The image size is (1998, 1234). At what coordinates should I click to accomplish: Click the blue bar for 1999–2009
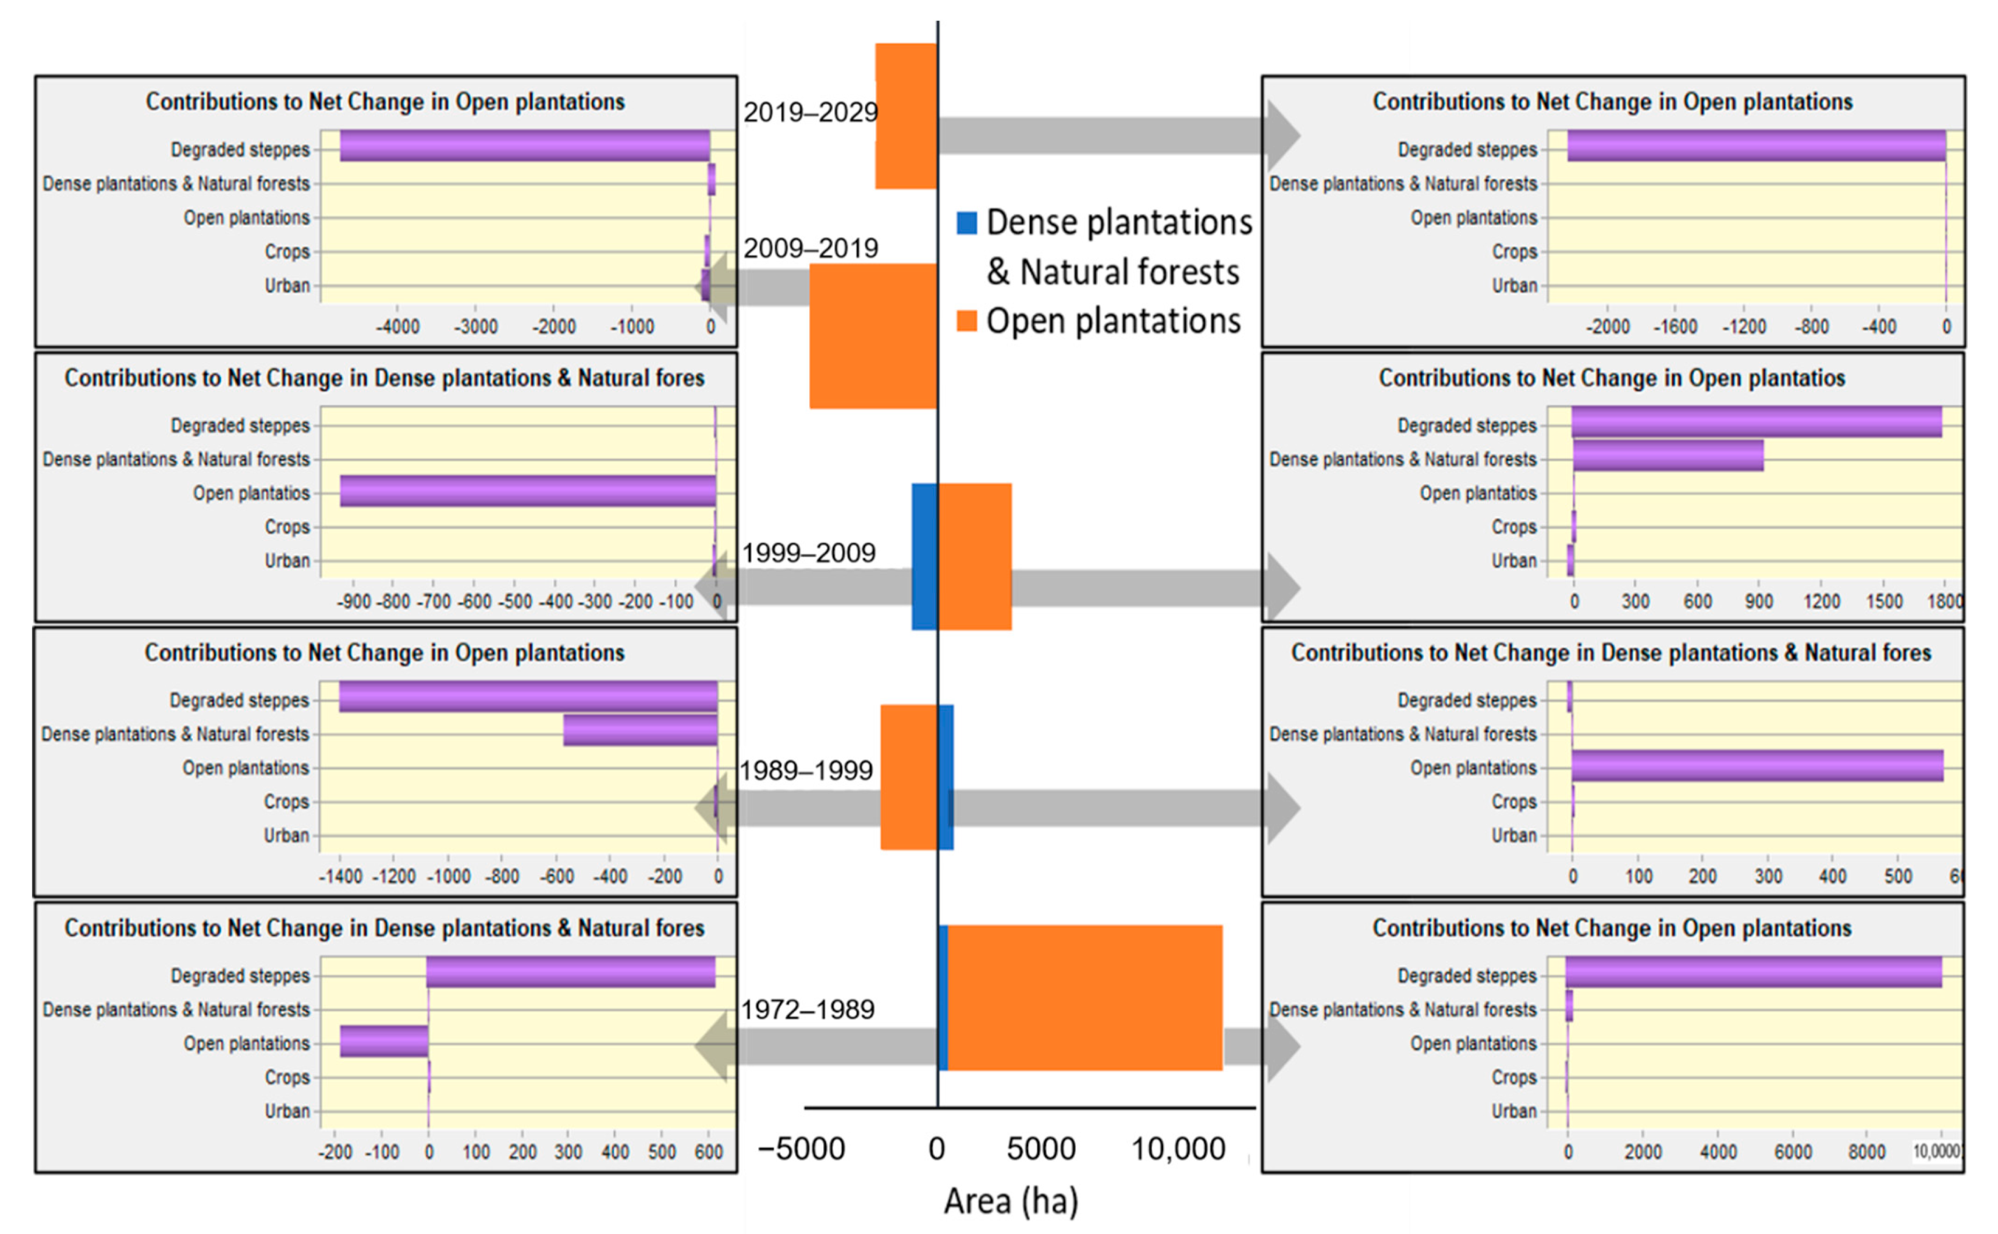coord(924,557)
